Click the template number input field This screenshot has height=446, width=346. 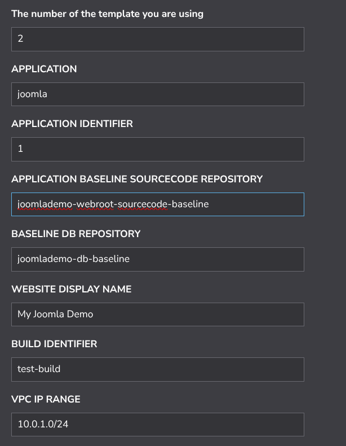157,40
